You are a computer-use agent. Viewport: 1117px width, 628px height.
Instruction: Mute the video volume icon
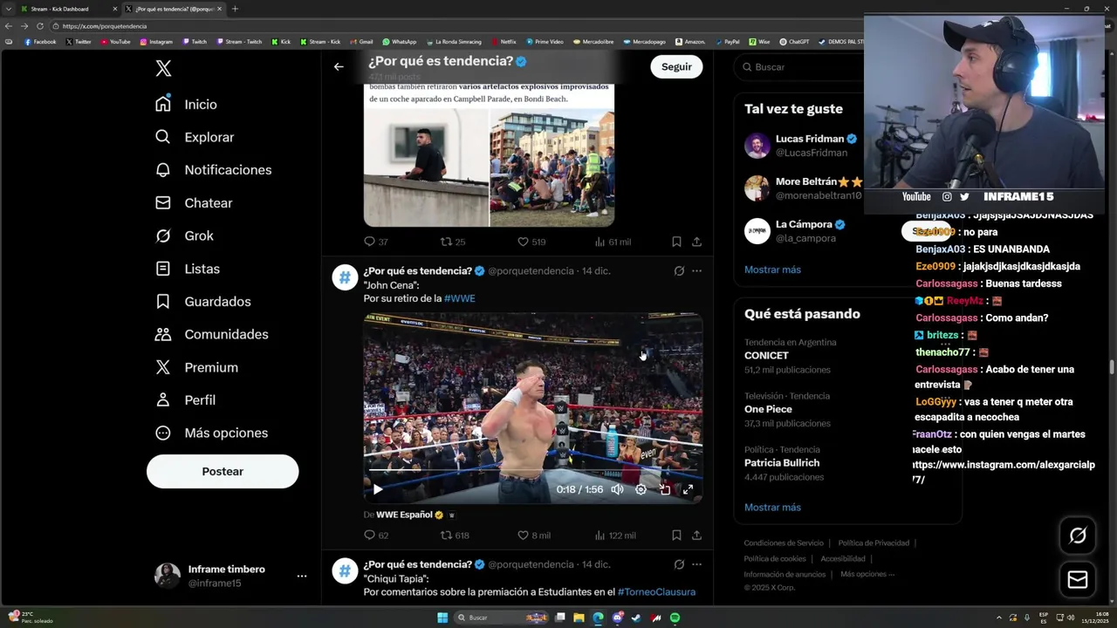coord(617,489)
